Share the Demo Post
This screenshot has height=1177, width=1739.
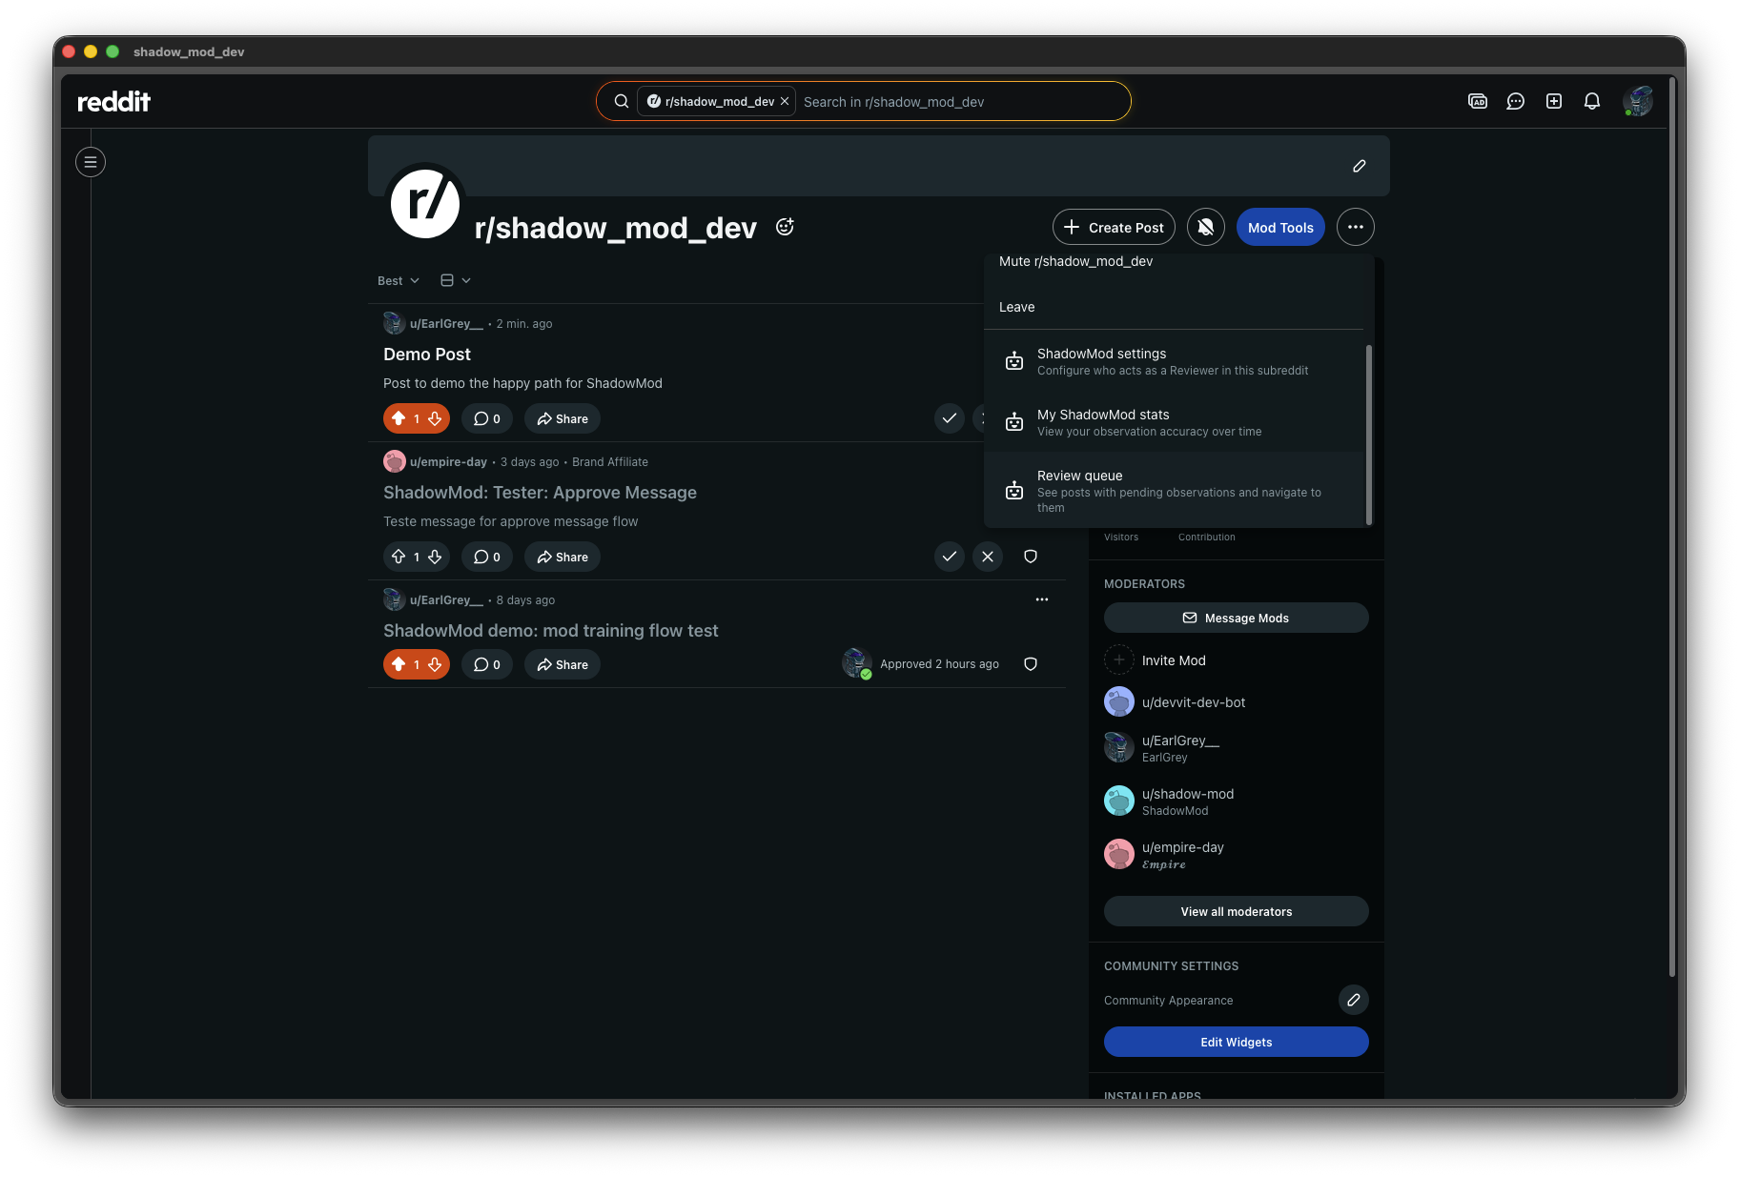[x=563, y=418]
